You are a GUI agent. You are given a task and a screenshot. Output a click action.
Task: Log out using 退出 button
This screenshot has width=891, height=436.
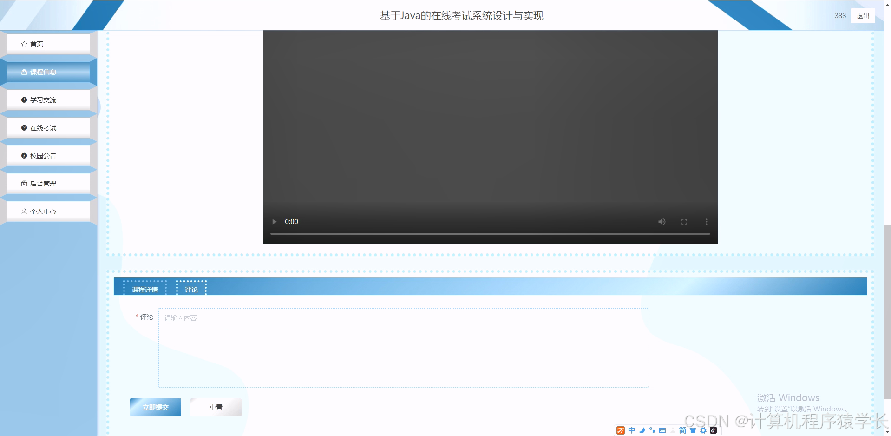click(x=863, y=16)
